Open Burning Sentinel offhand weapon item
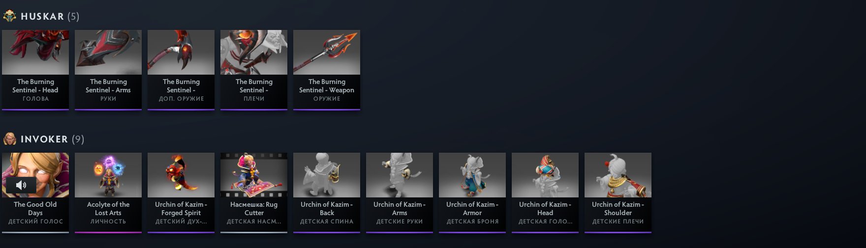The image size is (866, 248). tap(181, 70)
